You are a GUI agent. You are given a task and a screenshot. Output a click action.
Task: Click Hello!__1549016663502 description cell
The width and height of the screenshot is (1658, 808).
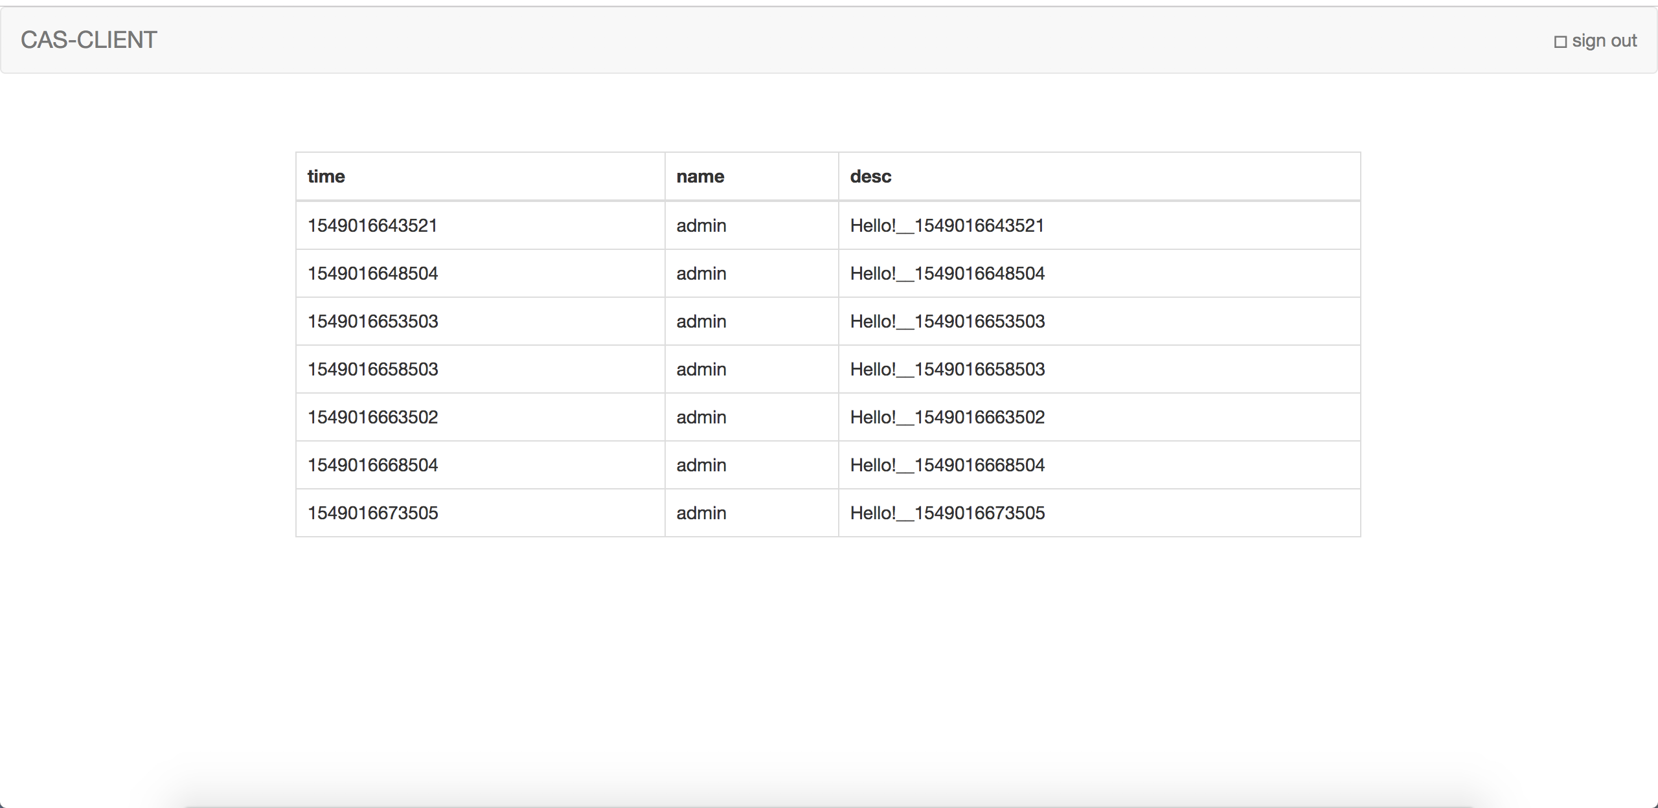pyautogui.click(x=947, y=417)
